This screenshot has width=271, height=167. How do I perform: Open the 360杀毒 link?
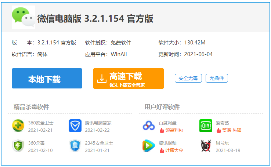point(36,143)
